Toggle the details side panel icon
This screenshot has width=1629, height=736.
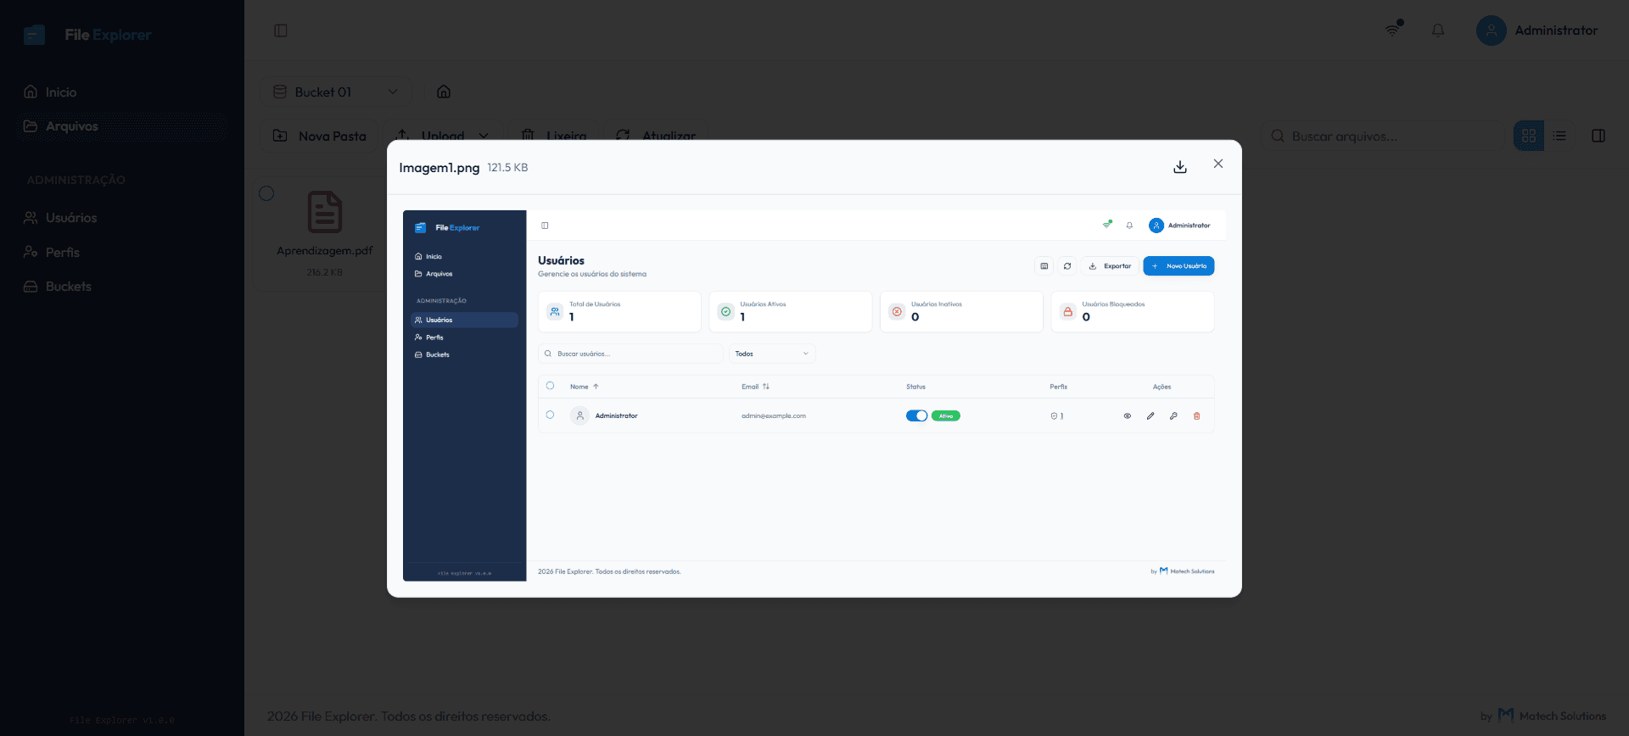[1598, 136]
